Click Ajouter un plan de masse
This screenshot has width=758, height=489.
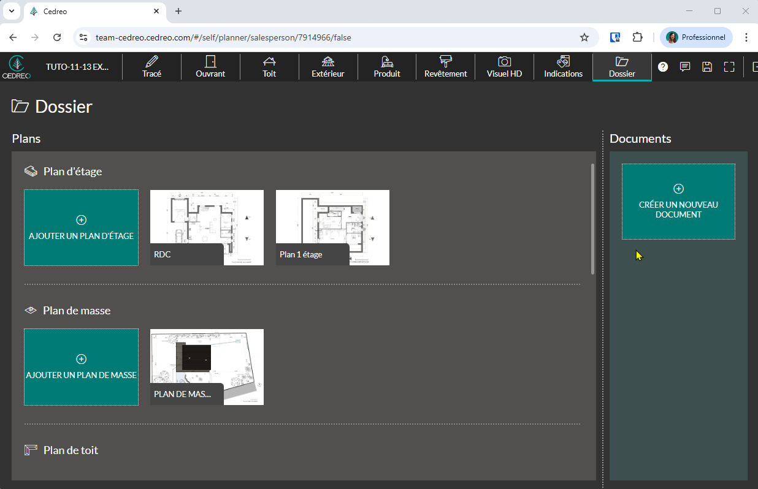81,366
